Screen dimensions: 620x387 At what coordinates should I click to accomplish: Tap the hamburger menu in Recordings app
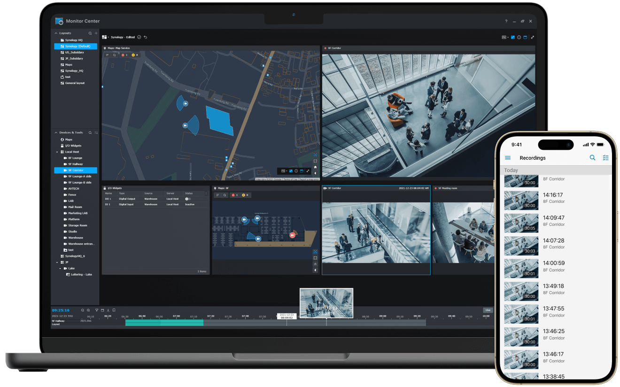[x=508, y=158]
